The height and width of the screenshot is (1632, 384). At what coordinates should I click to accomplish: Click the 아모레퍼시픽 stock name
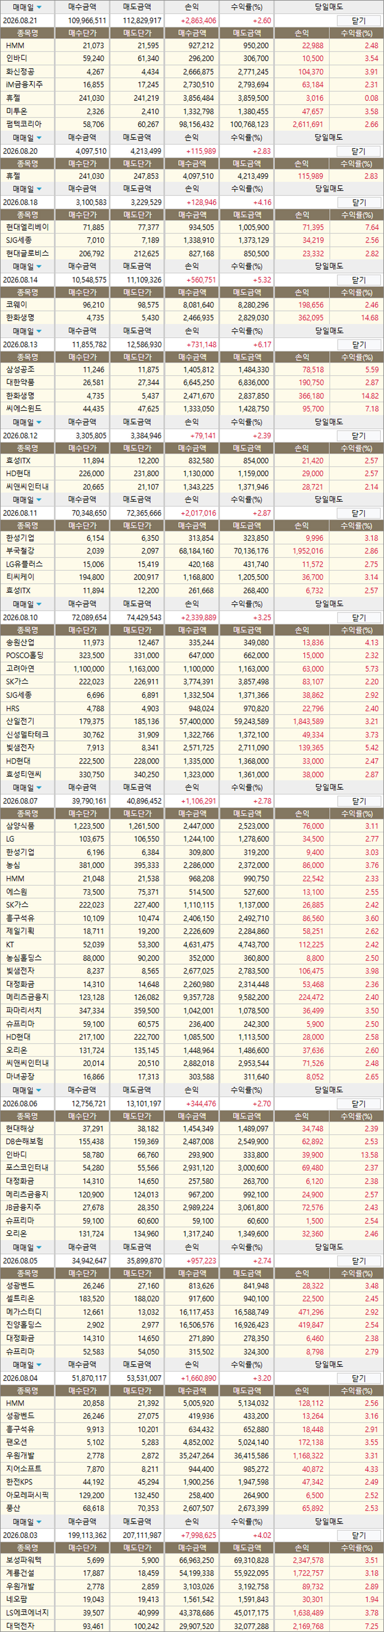pos(27,1495)
